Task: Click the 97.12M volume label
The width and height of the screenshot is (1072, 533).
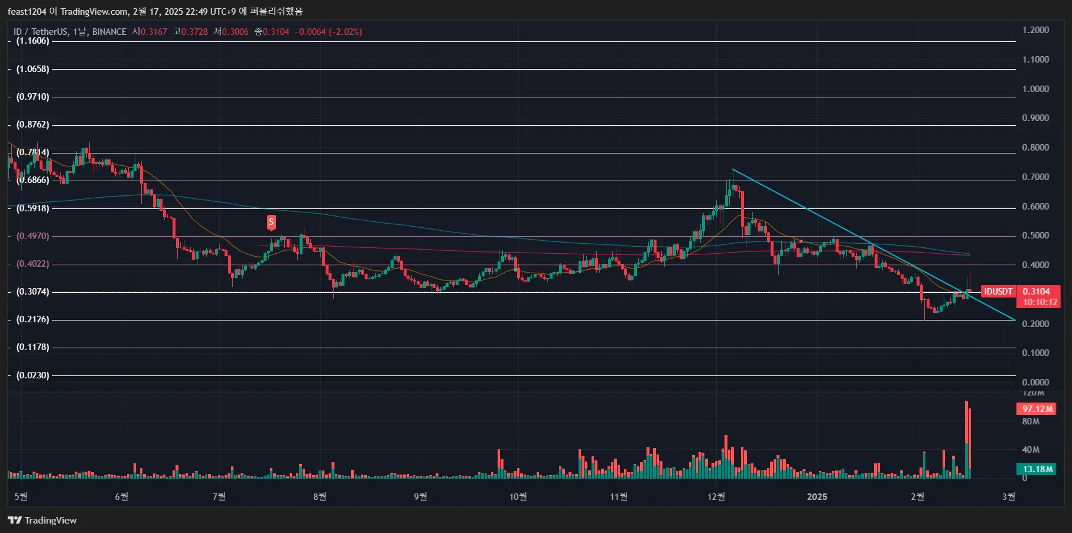Action: point(1037,408)
